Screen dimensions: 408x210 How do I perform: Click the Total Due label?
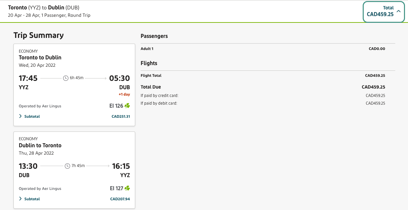tap(151, 87)
